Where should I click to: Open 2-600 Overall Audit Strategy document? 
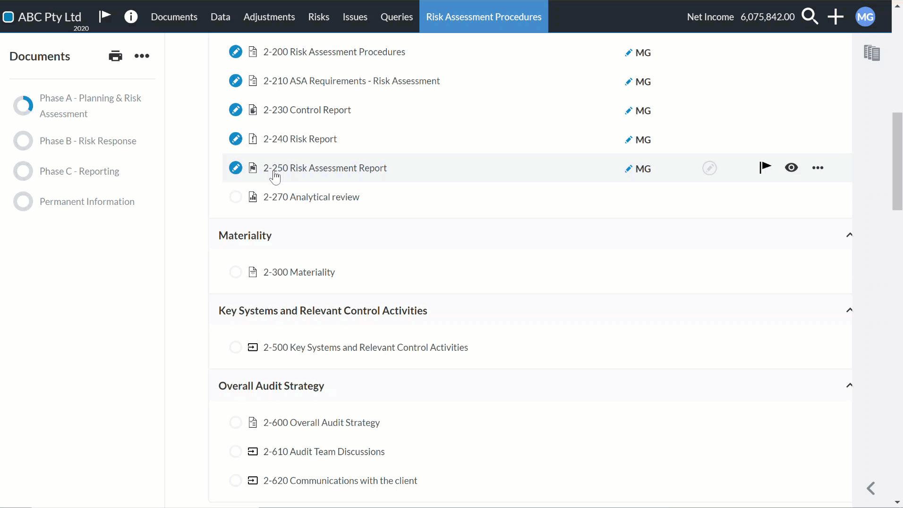[322, 423]
